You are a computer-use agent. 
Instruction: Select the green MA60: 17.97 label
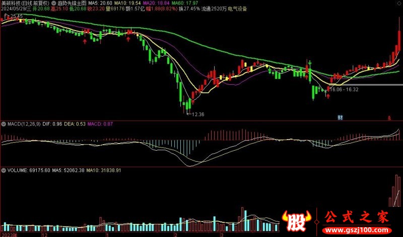[185, 4]
